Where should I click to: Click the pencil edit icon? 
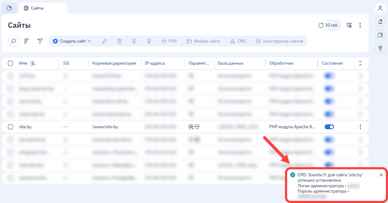(x=104, y=41)
